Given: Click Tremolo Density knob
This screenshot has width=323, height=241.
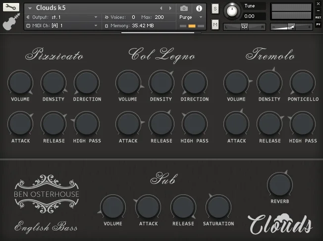Looking at the screenshot, I should (x=269, y=83).
